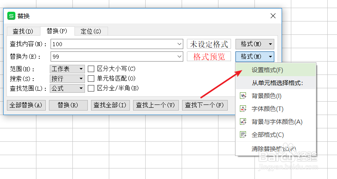
Task: Click the 查找下一个(F) button
Action: (x=205, y=105)
